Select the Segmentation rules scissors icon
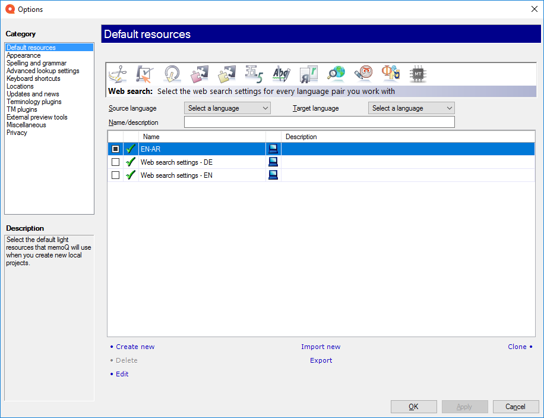Screen dimensions: 544x418 [x=118, y=74]
